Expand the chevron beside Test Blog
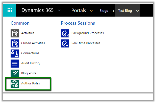This screenshot has height=103, width=156. click(137, 11)
